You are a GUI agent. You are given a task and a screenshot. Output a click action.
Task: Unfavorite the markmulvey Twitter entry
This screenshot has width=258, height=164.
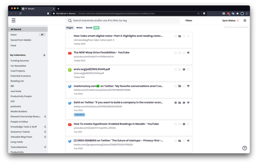click(188, 86)
